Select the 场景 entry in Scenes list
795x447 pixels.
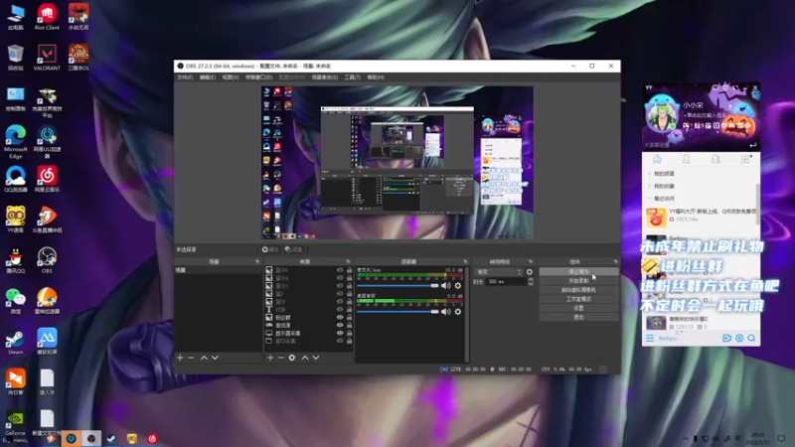point(218,270)
